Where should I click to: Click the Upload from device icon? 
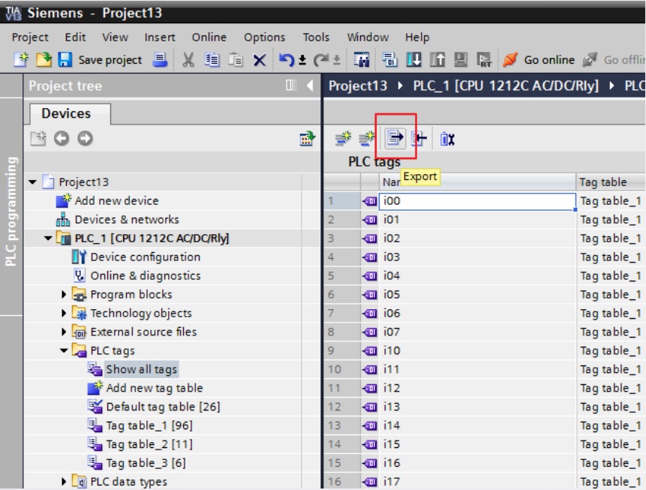[x=437, y=60]
